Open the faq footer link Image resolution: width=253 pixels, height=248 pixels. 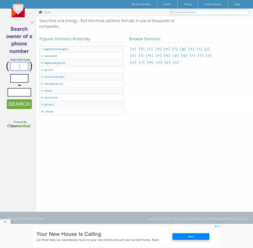tap(176, 219)
